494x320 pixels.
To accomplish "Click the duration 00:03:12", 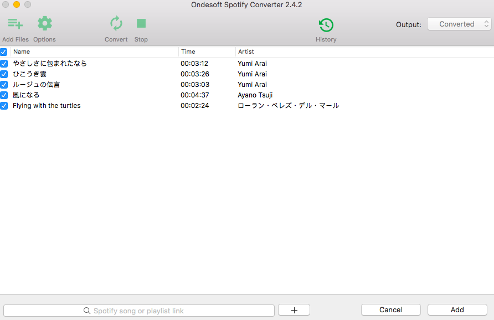I will (x=194, y=64).
